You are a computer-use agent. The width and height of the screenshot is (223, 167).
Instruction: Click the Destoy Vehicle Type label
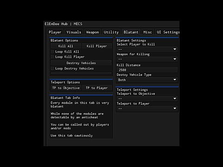tap(134, 75)
